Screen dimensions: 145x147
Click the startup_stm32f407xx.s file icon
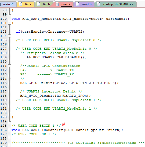(x=99, y=4)
